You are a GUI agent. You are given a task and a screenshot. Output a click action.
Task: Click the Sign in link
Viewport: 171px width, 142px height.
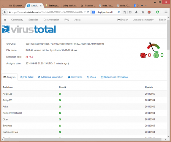pos(162,20)
